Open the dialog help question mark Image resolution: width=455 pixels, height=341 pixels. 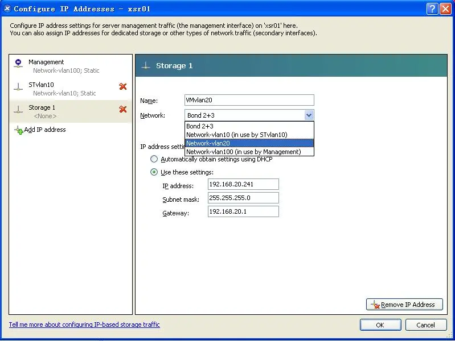pos(432,9)
